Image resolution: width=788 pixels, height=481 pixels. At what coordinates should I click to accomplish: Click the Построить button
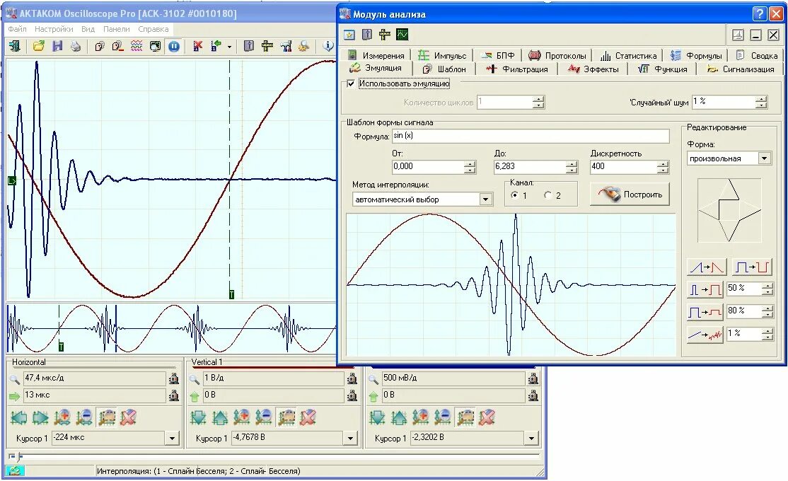tap(630, 195)
